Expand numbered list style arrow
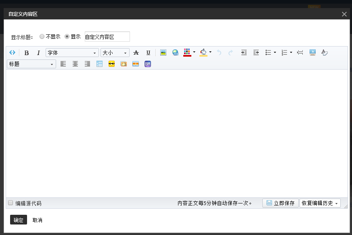This screenshot has width=352, height=235. click(x=291, y=53)
